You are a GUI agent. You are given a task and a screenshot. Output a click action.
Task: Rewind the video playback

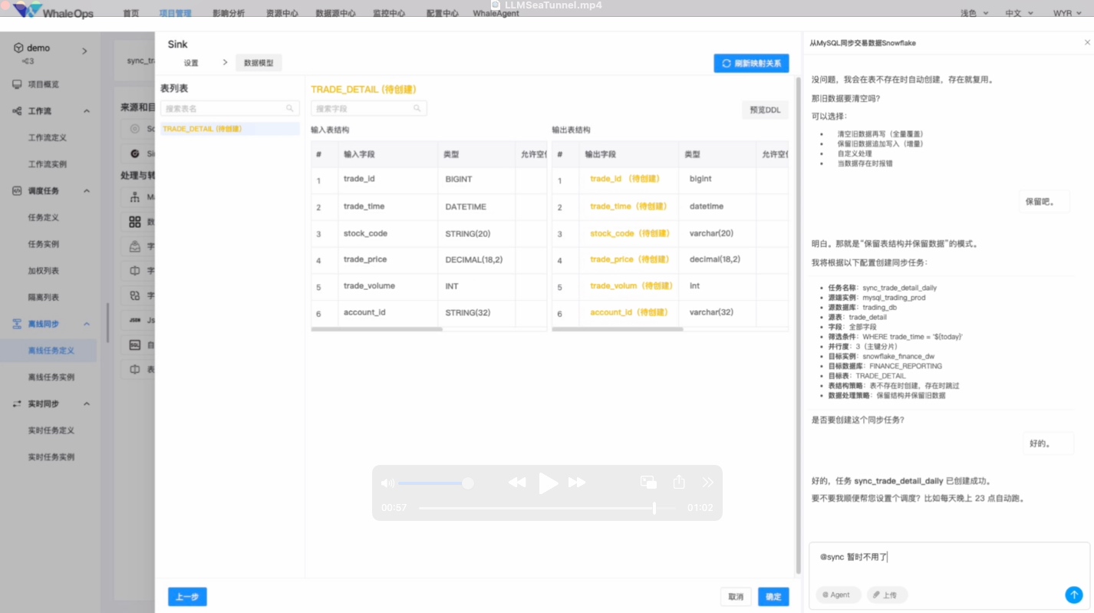coord(517,483)
